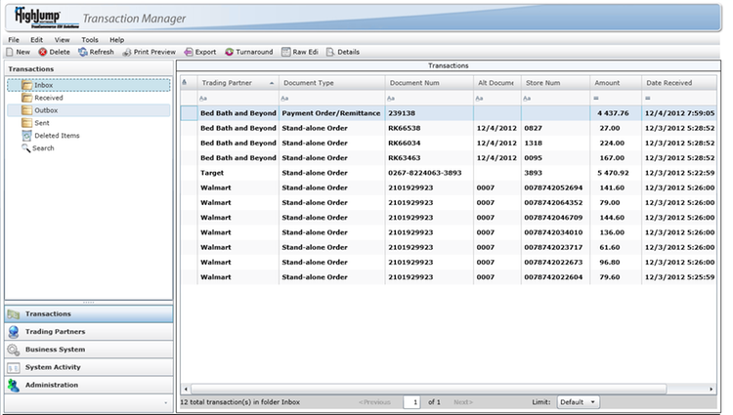Click the New document toolbar icon
The height and width of the screenshot is (415, 733).
[10, 52]
